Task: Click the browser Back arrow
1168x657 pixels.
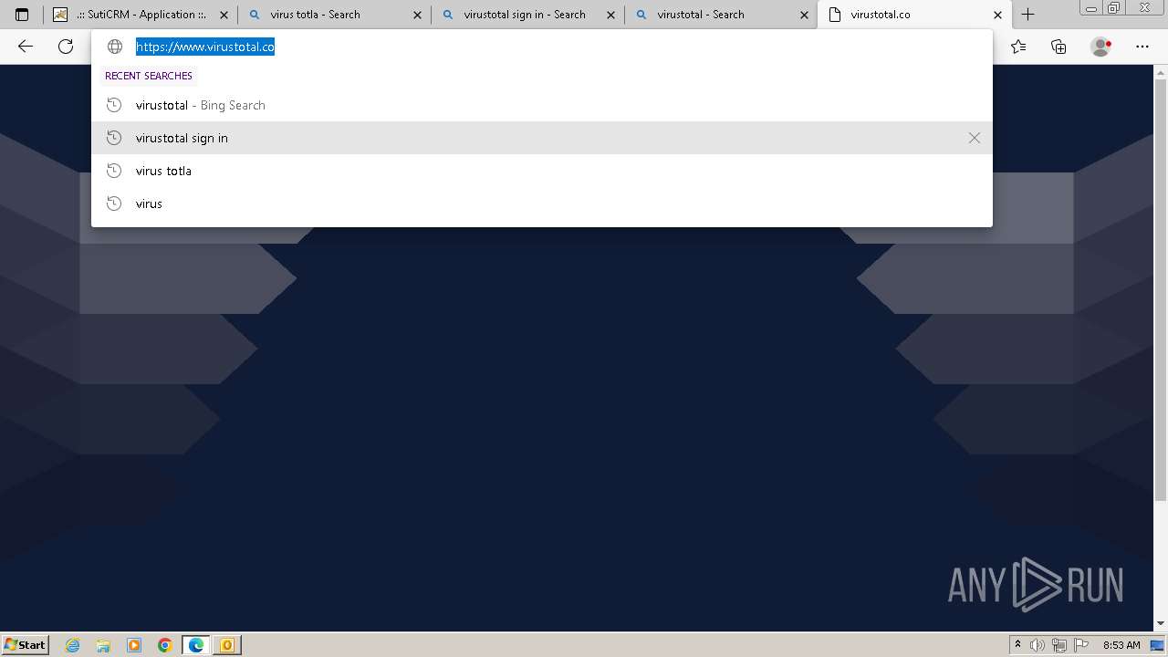Action: [x=26, y=47]
